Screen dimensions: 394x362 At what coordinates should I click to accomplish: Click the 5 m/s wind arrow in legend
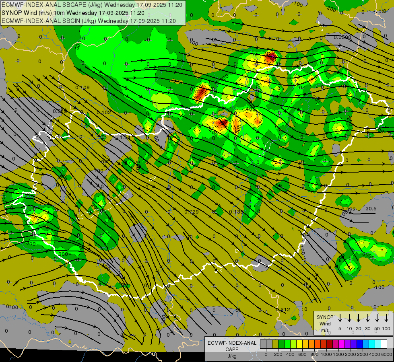[x=340, y=318]
